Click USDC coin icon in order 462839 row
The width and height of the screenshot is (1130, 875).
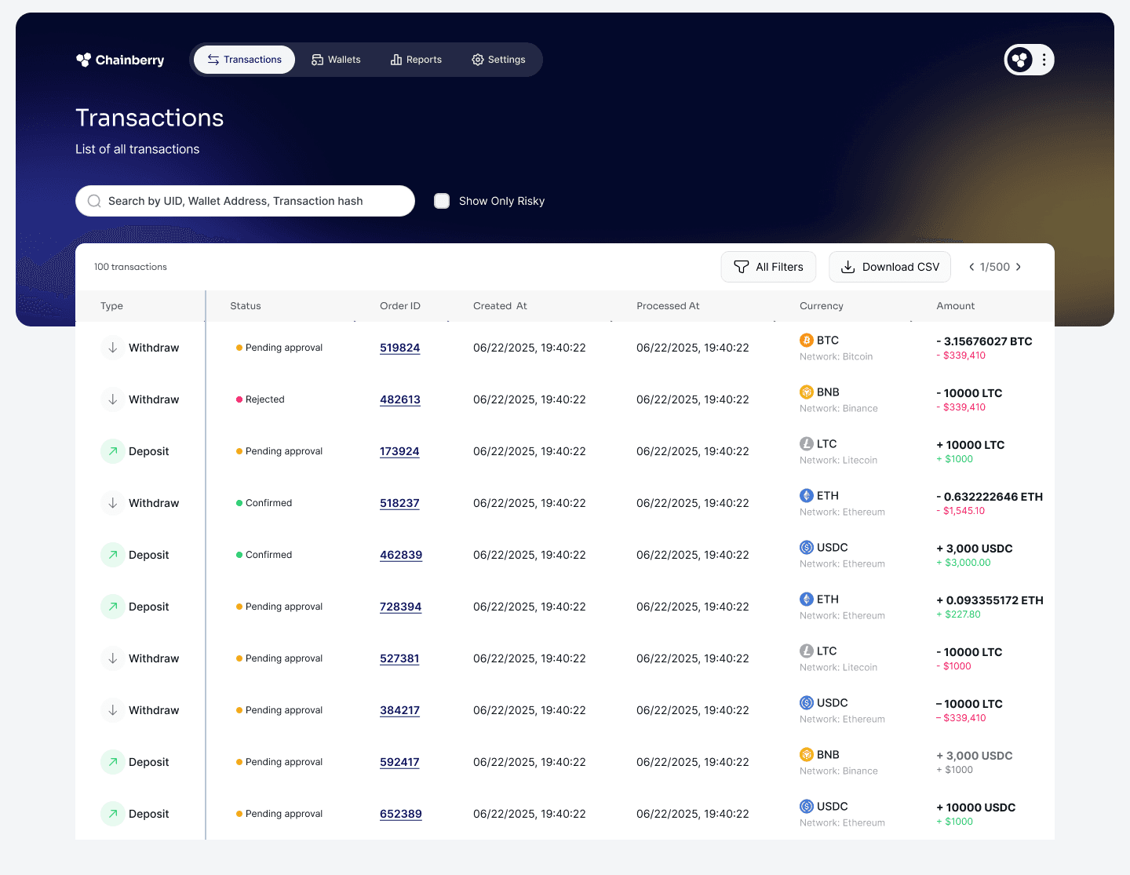(x=807, y=547)
